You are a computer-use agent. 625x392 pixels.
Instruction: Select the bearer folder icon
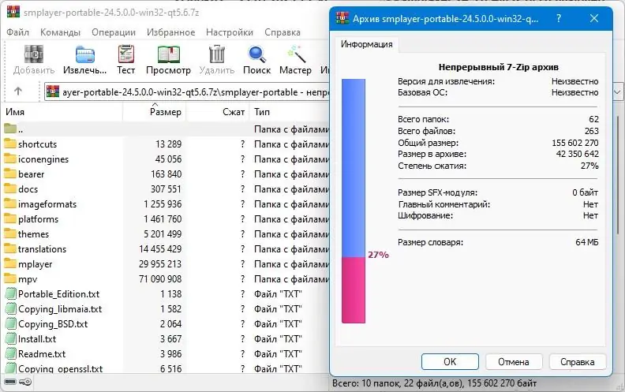pos(10,174)
